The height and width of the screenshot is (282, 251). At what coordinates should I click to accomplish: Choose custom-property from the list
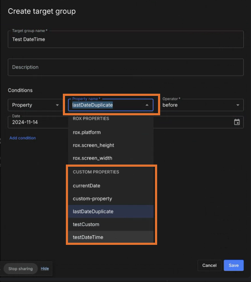pyautogui.click(x=111, y=199)
